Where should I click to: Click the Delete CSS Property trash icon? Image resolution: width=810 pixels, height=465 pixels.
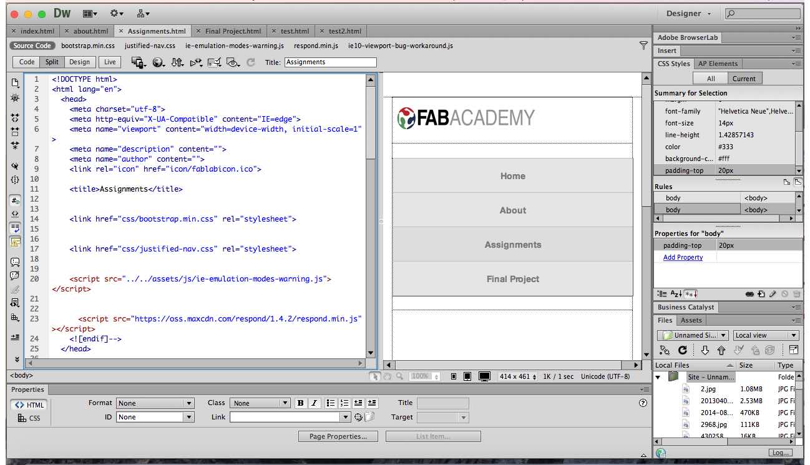[x=796, y=293]
